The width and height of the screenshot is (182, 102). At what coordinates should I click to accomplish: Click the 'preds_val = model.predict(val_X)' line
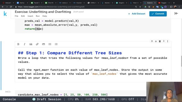pyautogui.click(x=52, y=21)
